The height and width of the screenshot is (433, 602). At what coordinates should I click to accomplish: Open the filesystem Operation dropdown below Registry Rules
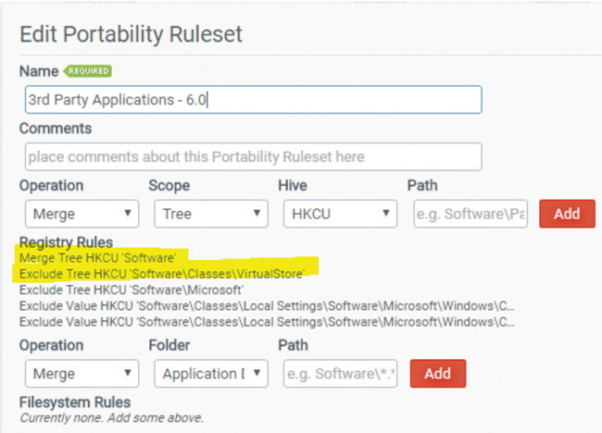pos(79,374)
